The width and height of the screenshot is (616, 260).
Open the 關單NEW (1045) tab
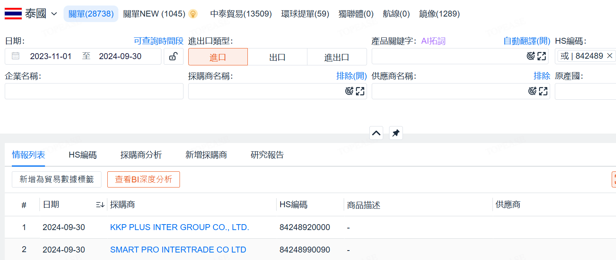(154, 14)
